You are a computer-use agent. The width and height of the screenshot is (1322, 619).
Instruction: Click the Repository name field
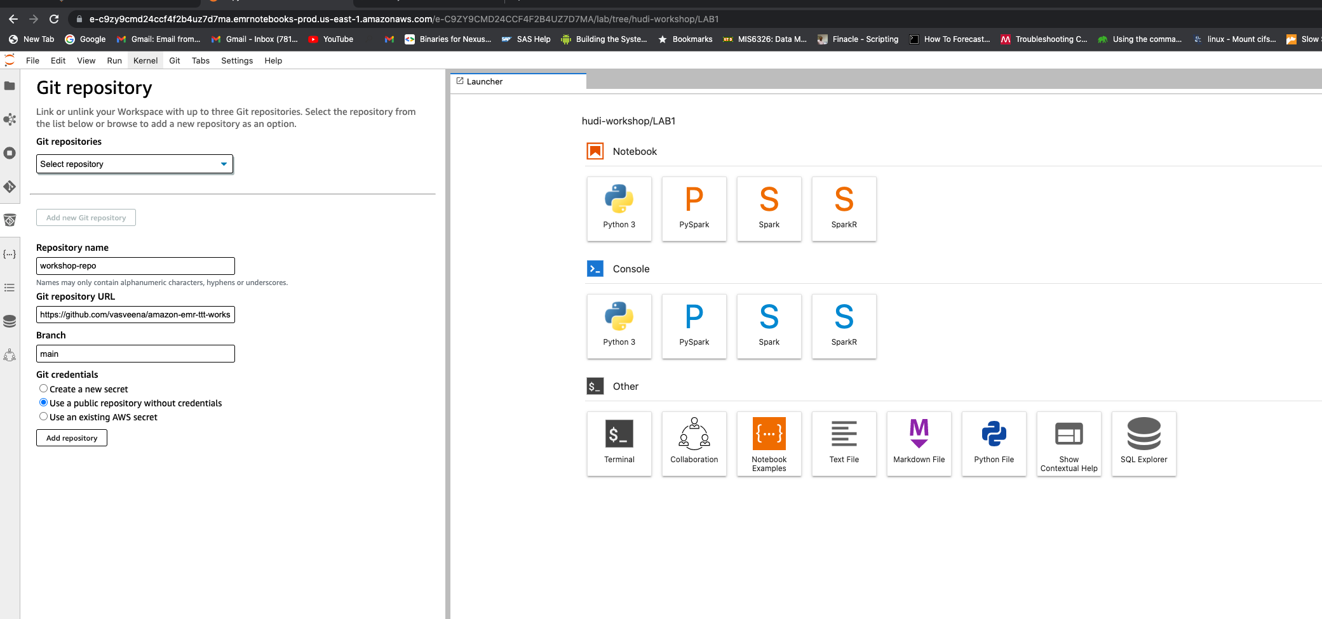click(135, 266)
